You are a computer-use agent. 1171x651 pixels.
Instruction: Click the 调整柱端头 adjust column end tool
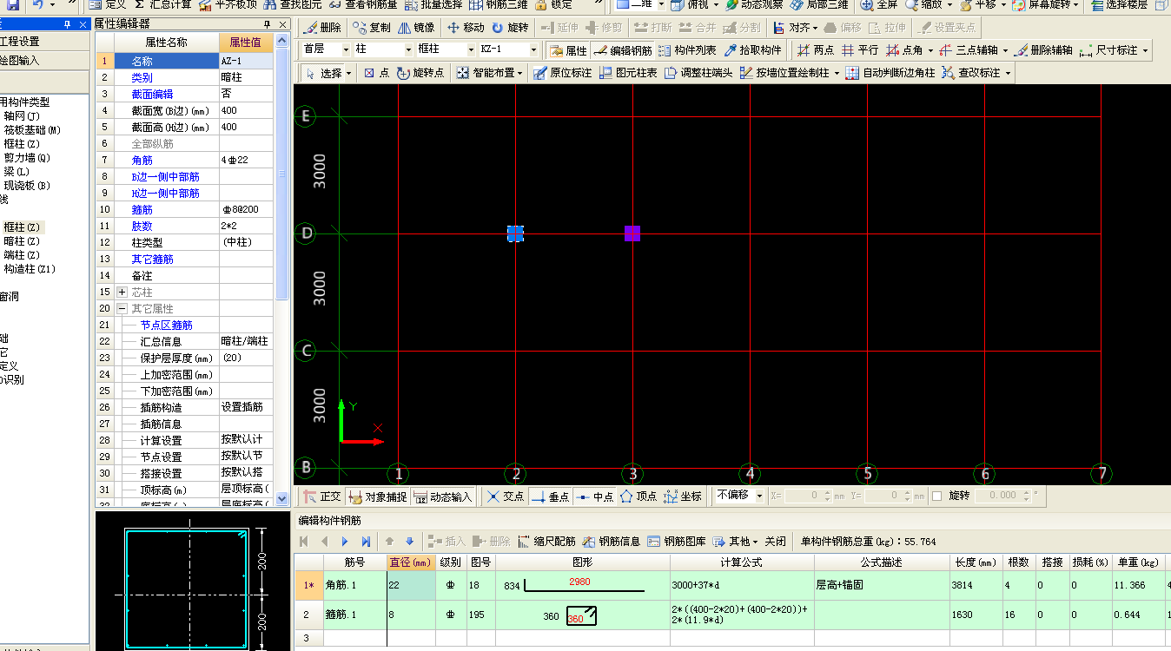coord(698,73)
